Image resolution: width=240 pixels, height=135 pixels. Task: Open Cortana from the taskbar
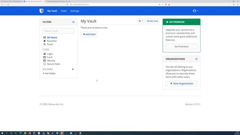[x=11, y=133]
